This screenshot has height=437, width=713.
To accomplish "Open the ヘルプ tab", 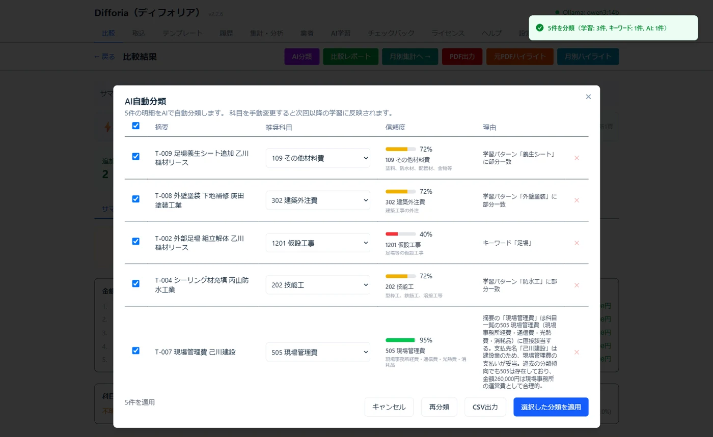I will tap(491, 33).
